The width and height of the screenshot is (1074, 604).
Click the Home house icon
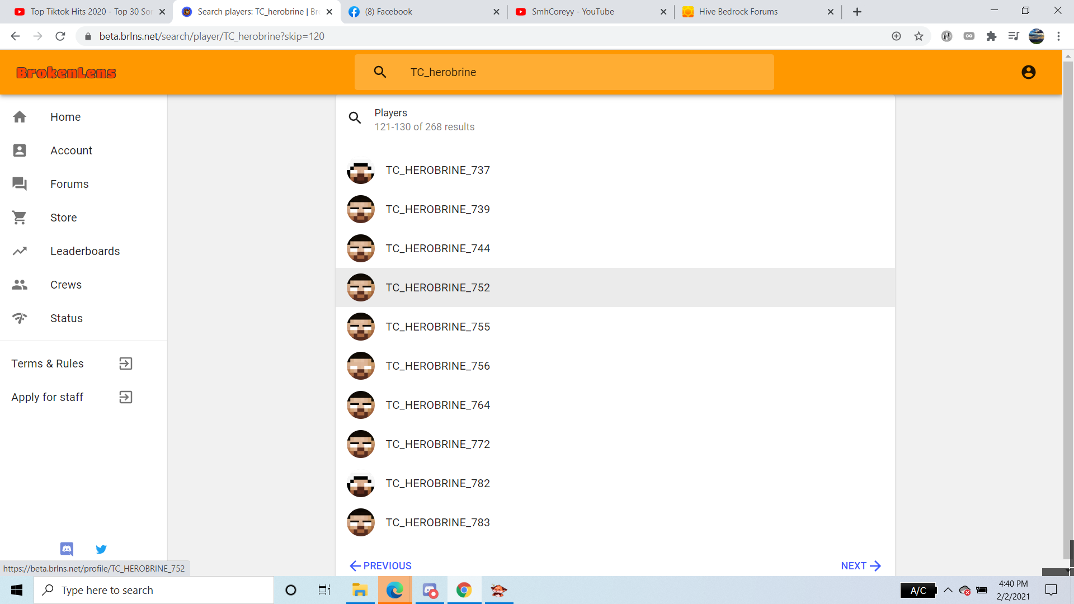(20, 117)
